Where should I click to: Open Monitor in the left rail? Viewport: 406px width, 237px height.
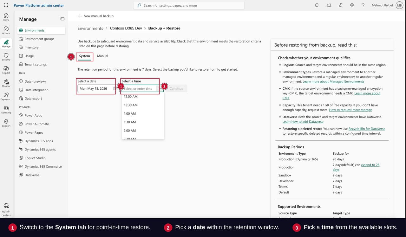pos(6,83)
